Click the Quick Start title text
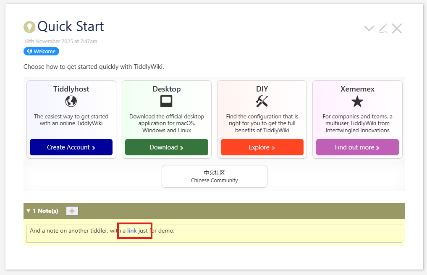The image size is (427, 275). tap(71, 26)
